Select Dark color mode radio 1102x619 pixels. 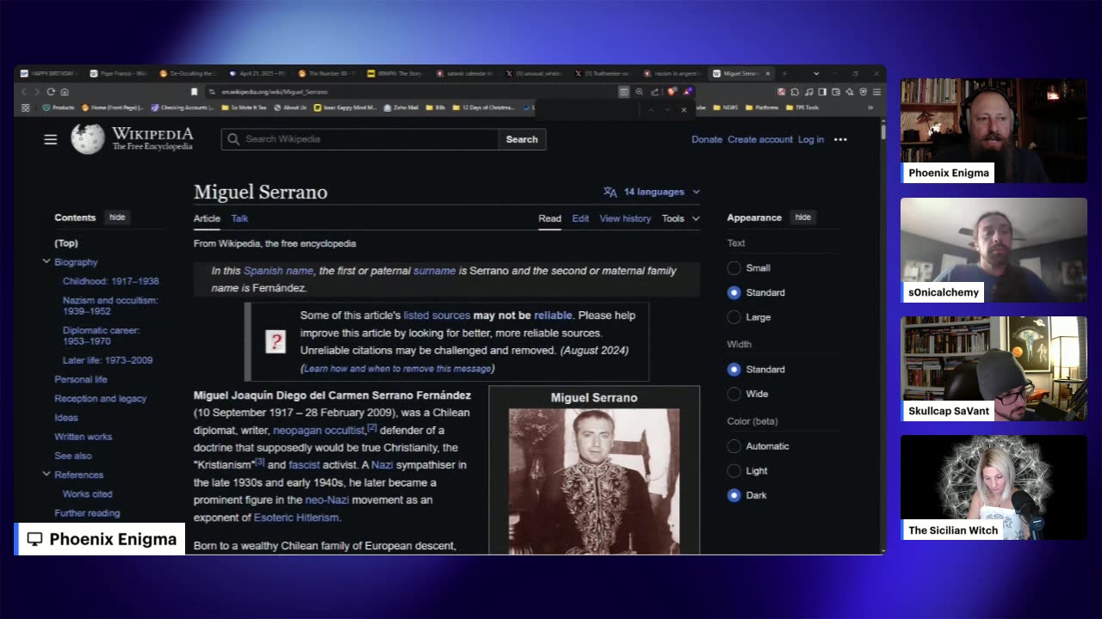(x=734, y=495)
